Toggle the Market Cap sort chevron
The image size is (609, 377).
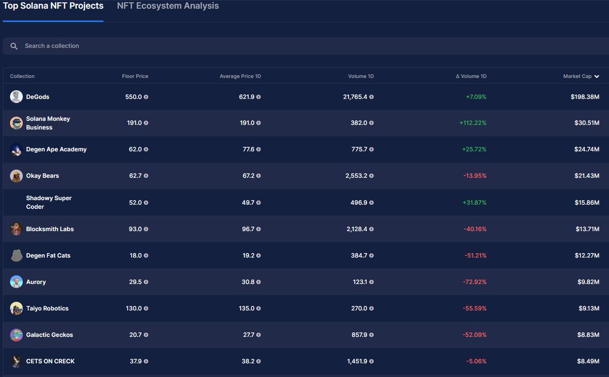click(597, 77)
